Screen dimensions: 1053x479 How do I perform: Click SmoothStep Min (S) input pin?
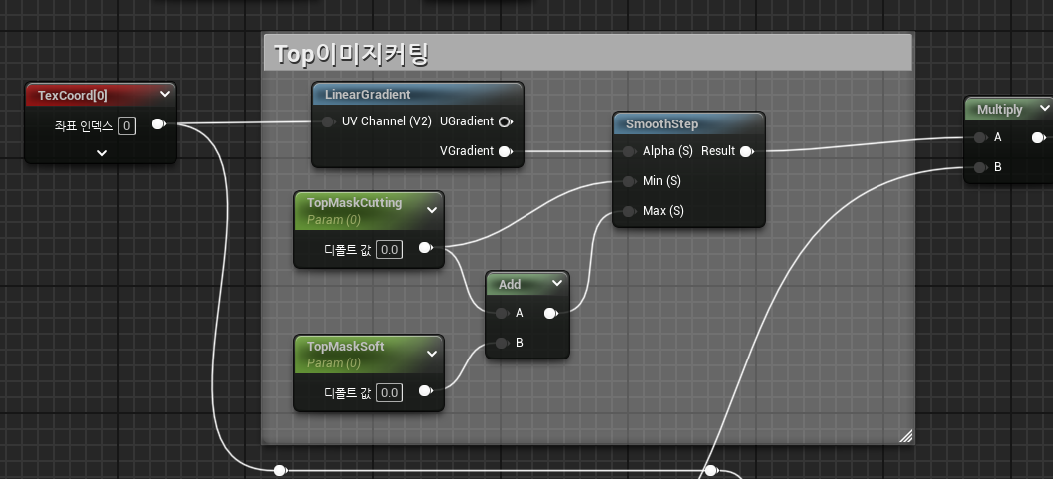(628, 181)
